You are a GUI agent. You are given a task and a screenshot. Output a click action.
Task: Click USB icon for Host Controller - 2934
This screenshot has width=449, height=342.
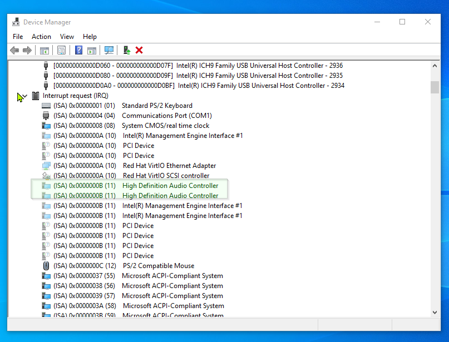coord(46,86)
